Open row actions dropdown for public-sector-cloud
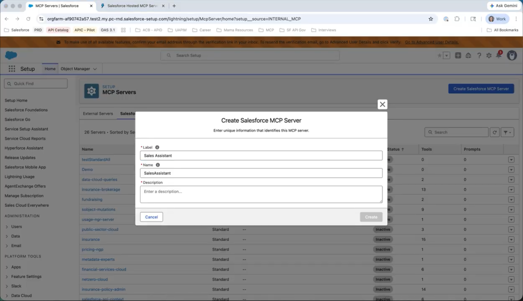 click(x=511, y=230)
